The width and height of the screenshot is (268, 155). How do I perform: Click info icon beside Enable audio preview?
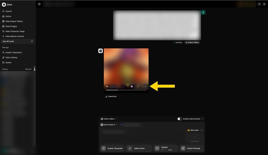pyautogui.click(x=202, y=119)
